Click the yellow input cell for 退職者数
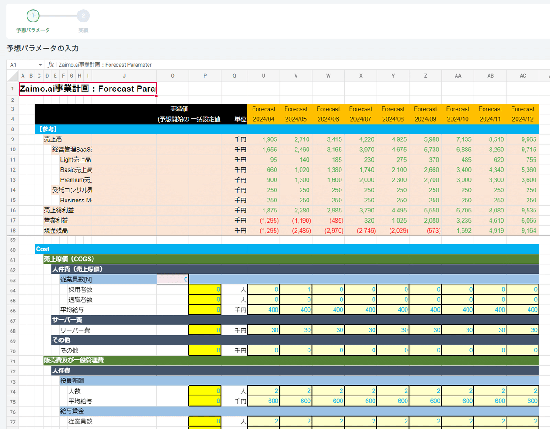Screen dimensions: 550x429 point(205,300)
